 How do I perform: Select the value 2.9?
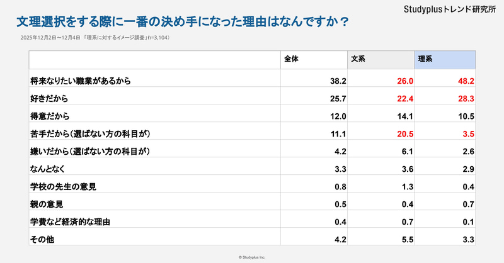[468, 169]
